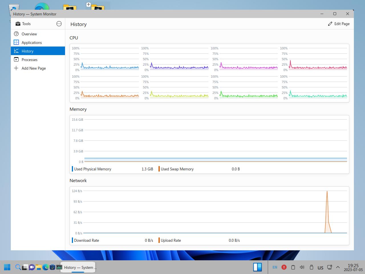Click the Edit Page button
The image size is (365, 274).
point(338,24)
